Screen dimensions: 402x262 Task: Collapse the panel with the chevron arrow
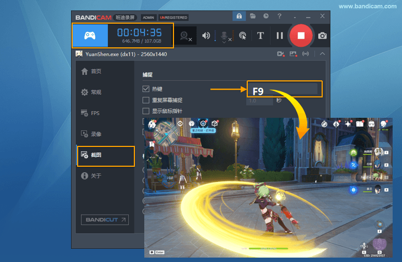click(322, 53)
